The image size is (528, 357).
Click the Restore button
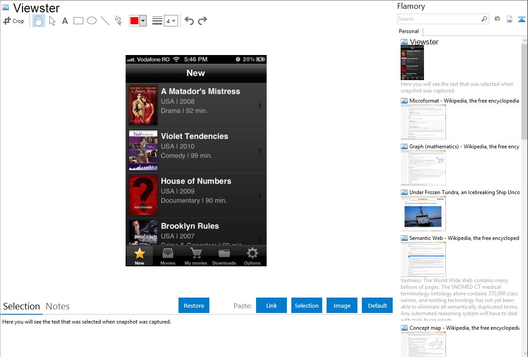click(194, 305)
